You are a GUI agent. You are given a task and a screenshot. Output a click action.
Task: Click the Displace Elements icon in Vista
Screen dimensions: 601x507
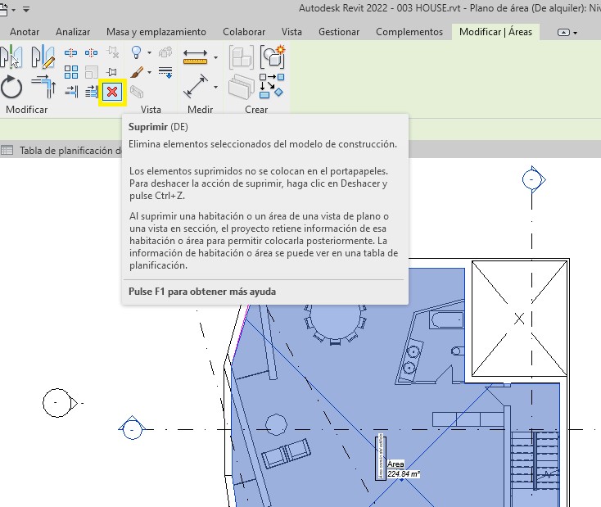click(x=165, y=52)
